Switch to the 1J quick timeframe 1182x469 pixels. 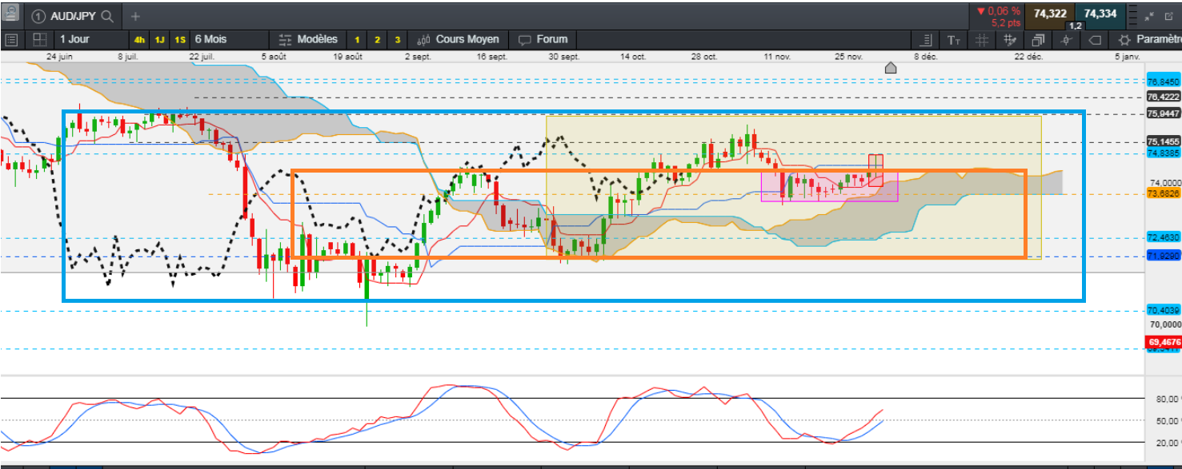click(159, 40)
